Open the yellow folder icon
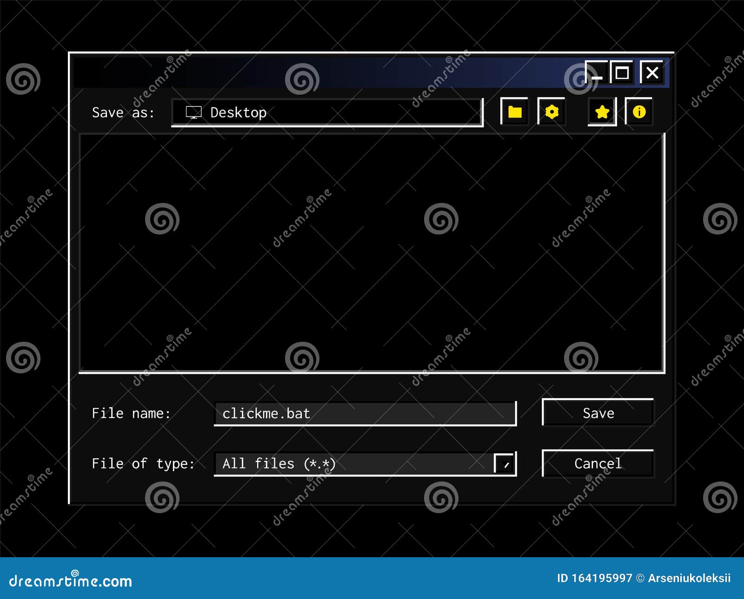 (x=514, y=111)
